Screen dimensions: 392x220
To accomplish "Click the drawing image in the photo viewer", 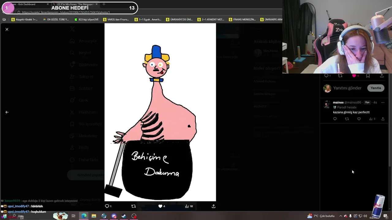I will 160,112.
